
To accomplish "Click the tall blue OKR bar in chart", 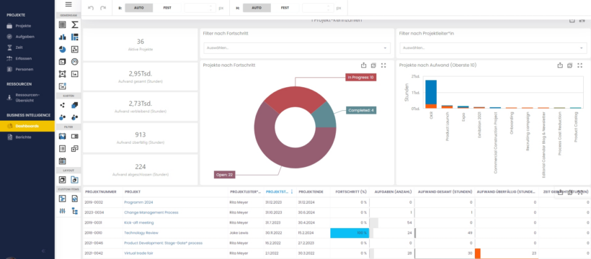I will click(x=431, y=92).
